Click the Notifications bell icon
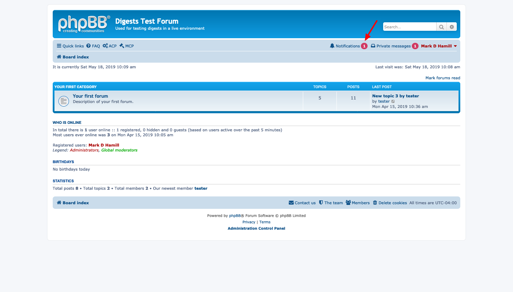Screen dimensions: 513x292 click(332, 46)
